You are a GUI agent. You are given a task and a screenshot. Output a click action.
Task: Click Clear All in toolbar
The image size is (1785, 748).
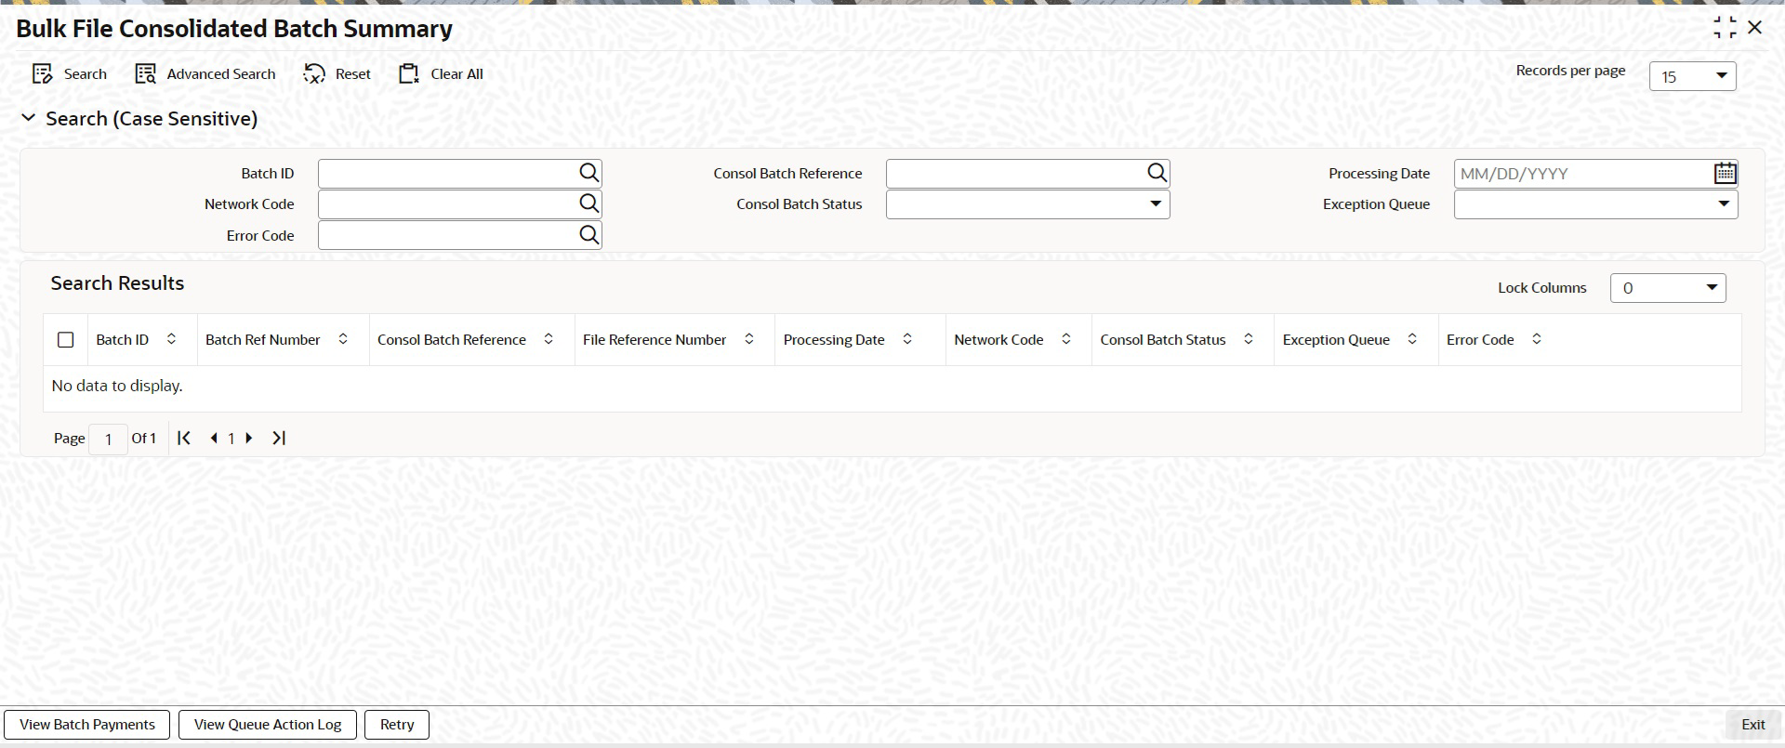pos(442,74)
